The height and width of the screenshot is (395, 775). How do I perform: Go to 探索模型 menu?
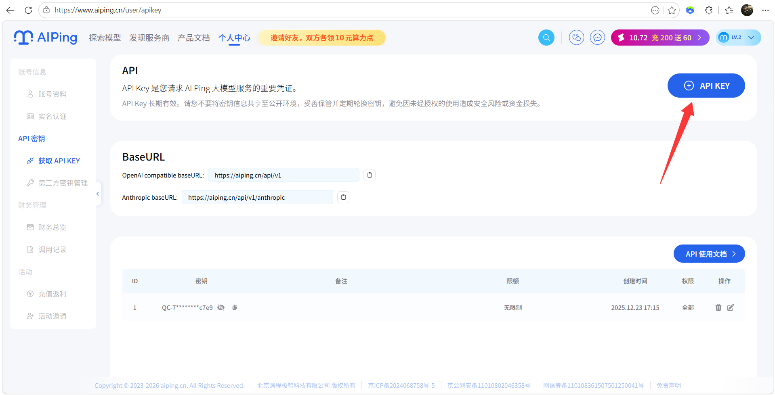click(105, 38)
